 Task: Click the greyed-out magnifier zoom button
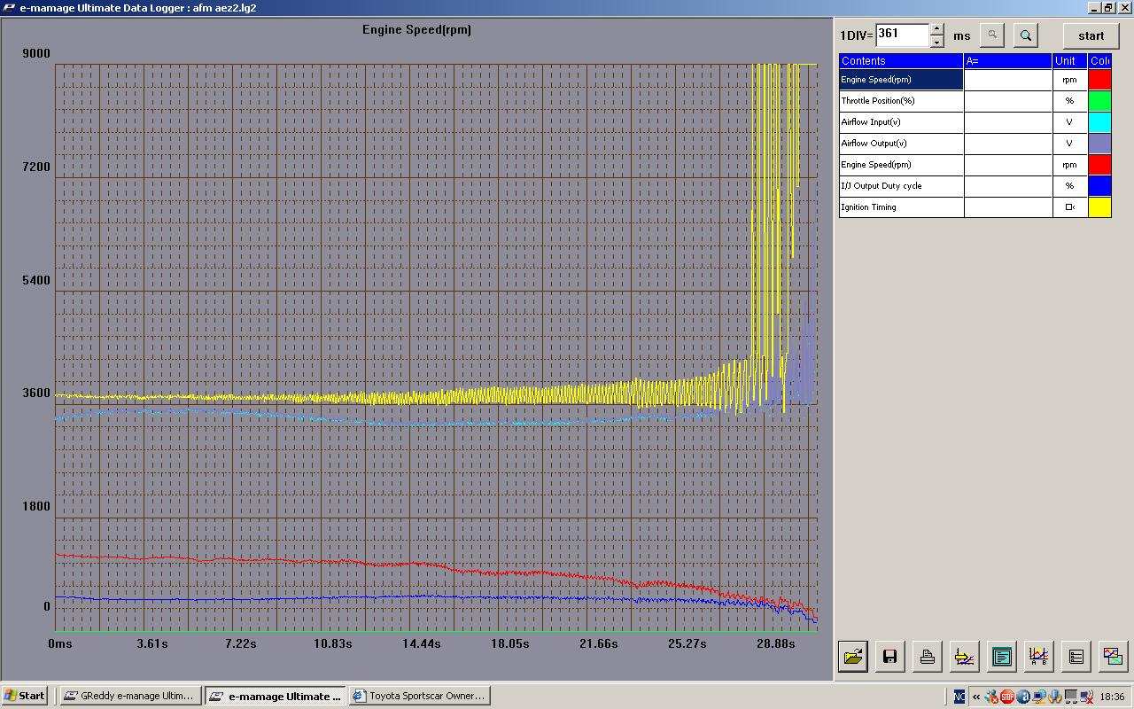click(x=992, y=35)
